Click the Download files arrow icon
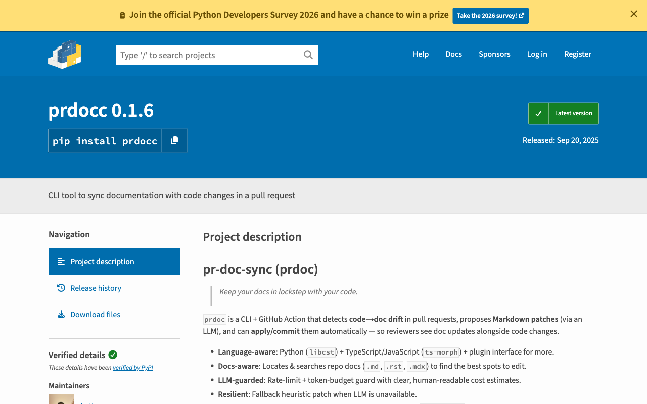 pyautogui.click(x=61, y=314)
